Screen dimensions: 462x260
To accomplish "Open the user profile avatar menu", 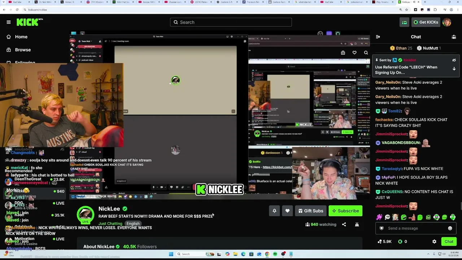I will (x=447, y=22).
